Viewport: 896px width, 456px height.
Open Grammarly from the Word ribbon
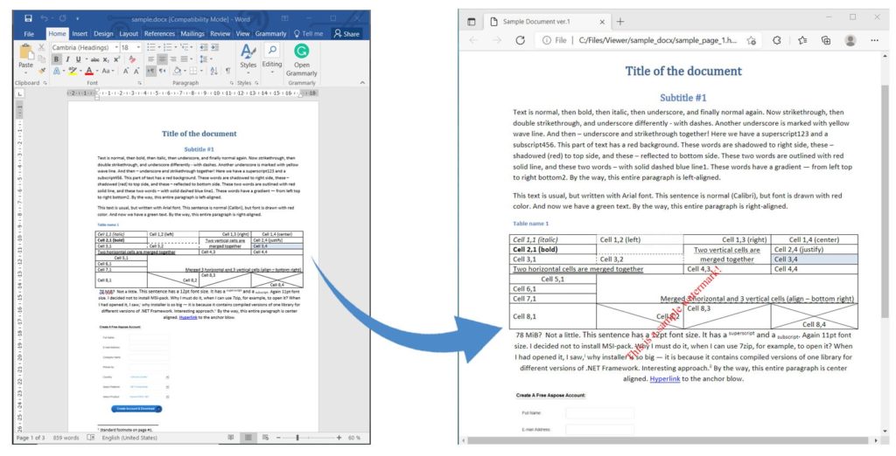(302, 56)
